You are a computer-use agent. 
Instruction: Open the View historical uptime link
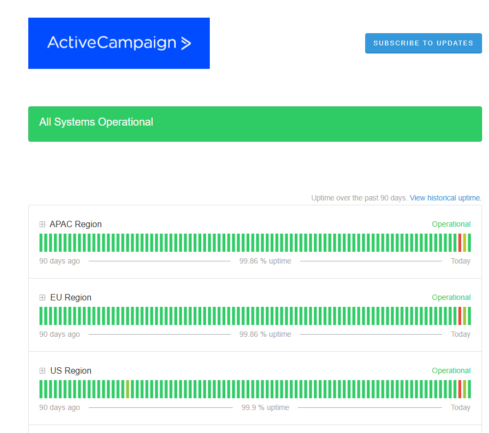point(445,198)
